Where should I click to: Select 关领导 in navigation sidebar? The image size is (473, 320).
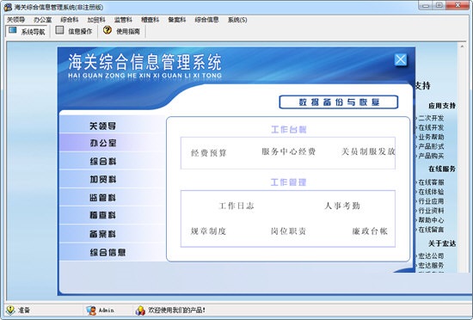pos(103,126)
